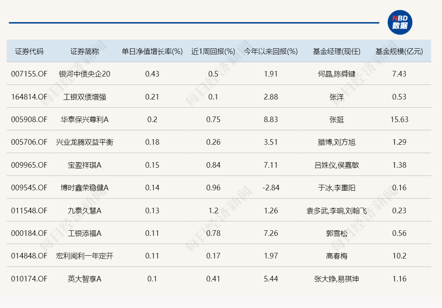Select fund code 164814.OF
The height and width of the screenshot is (308, 442).
[x=29, y=97]
